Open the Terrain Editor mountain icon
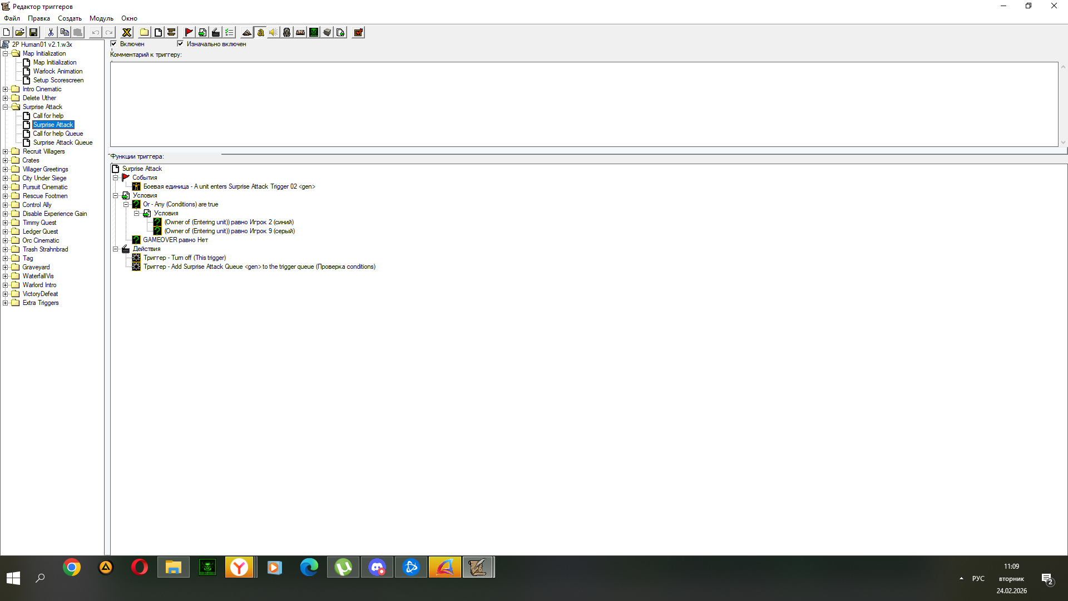 tap(246, 32)
